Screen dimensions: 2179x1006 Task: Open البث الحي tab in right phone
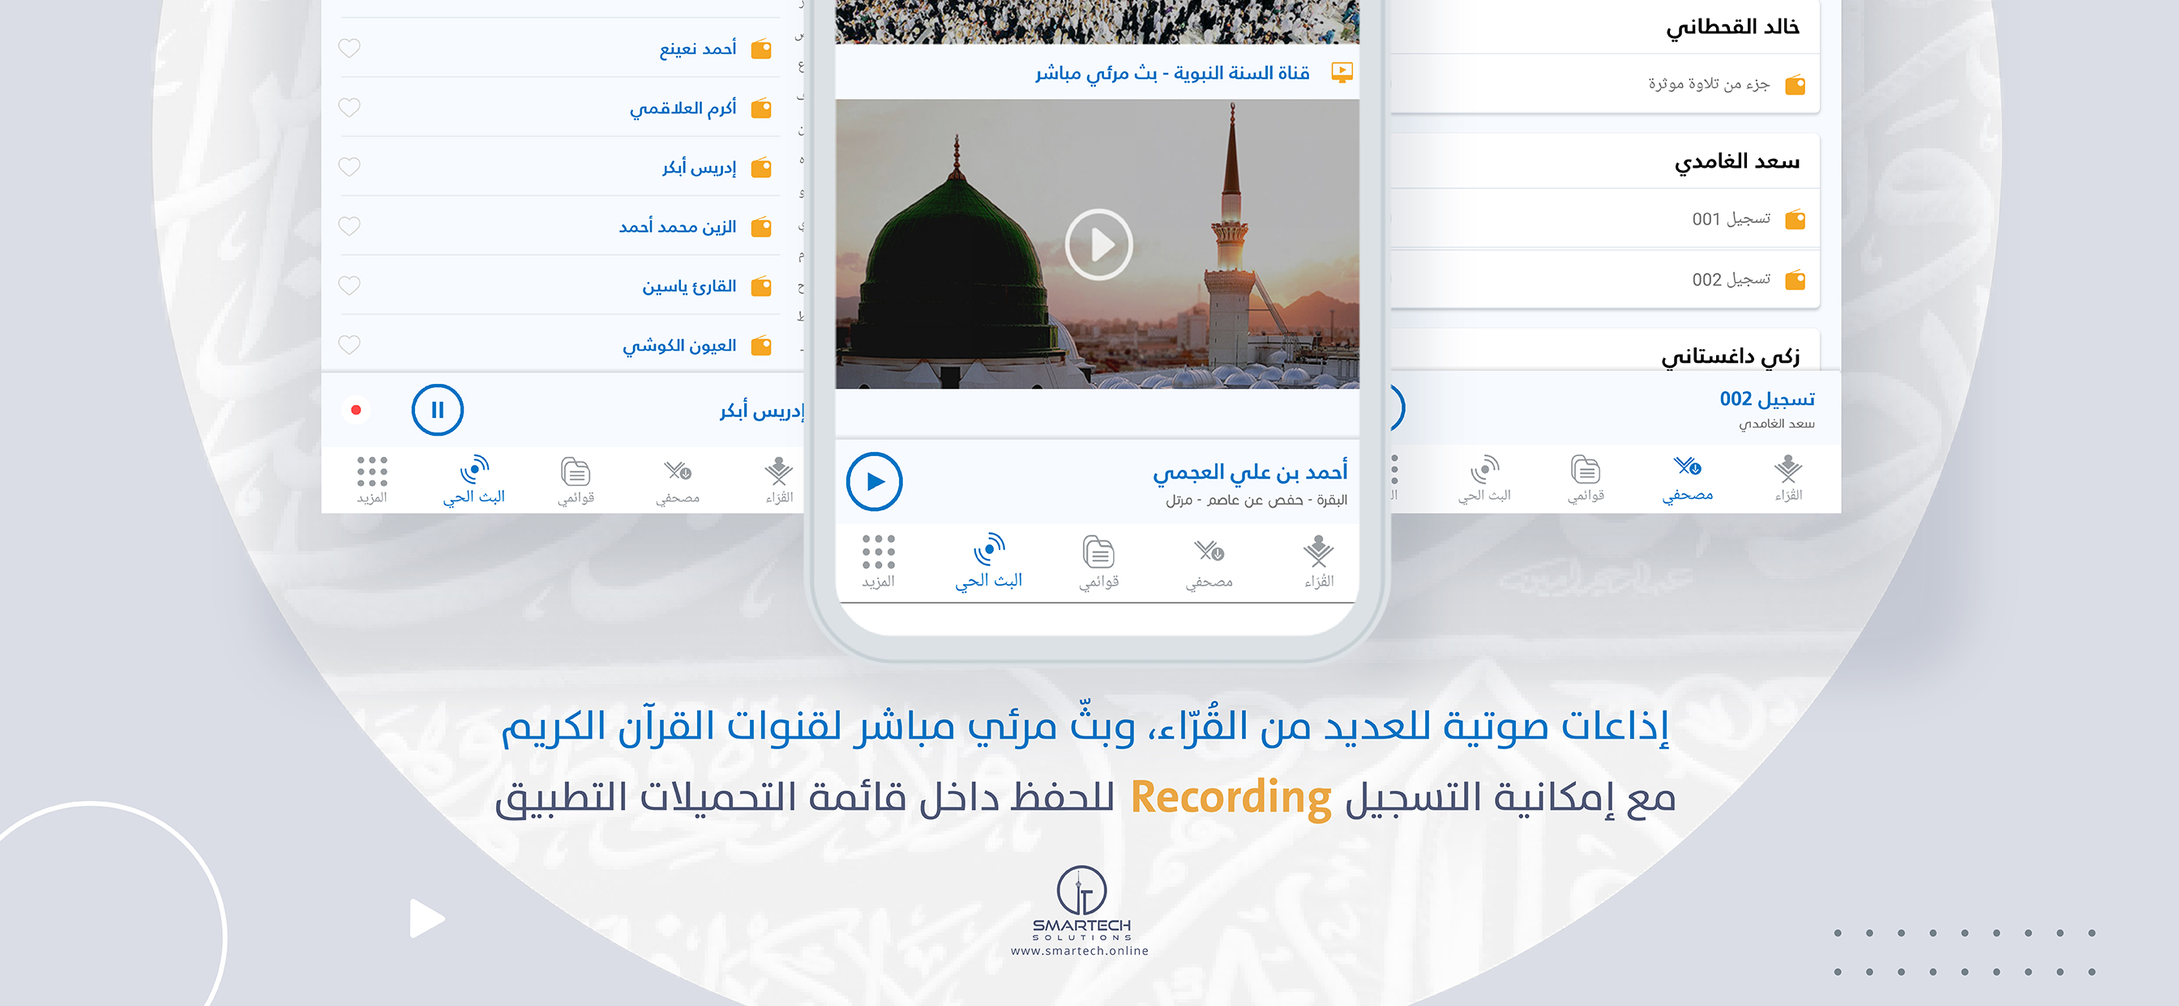tap(1484, 479)
